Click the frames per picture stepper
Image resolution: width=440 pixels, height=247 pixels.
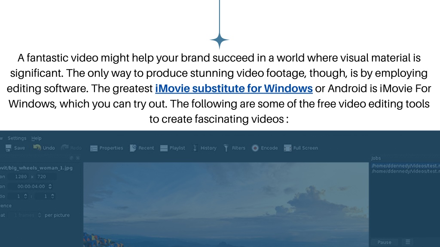pyautogui.click(x=40, y=215)
